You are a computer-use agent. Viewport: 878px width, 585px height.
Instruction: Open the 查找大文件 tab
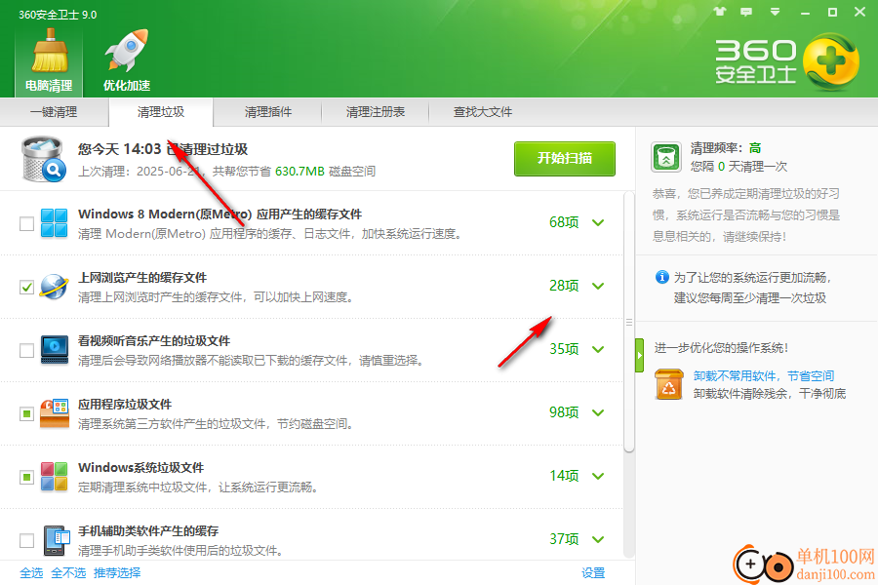pyautogui.click(x=483, y=112)
